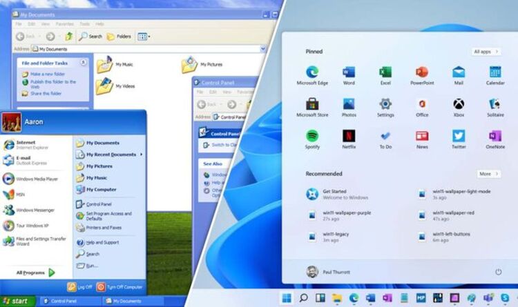The width and height of the screenshot is (518, 307).
Task: Open the pinned Calendar app
Action: [x=495, y=76]
